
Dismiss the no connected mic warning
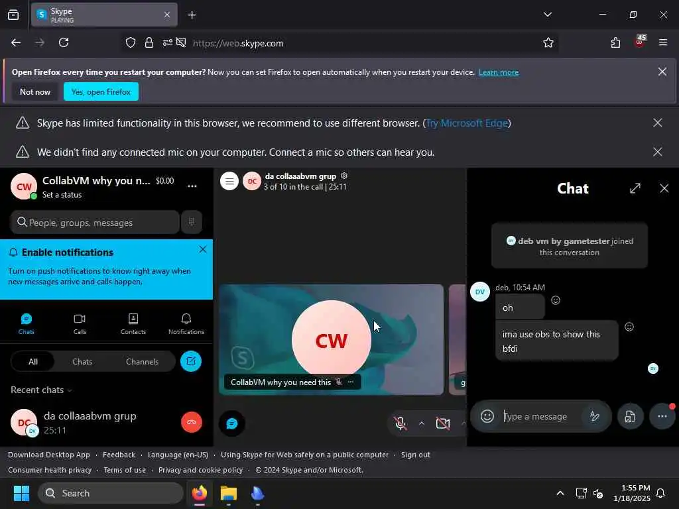657,152
